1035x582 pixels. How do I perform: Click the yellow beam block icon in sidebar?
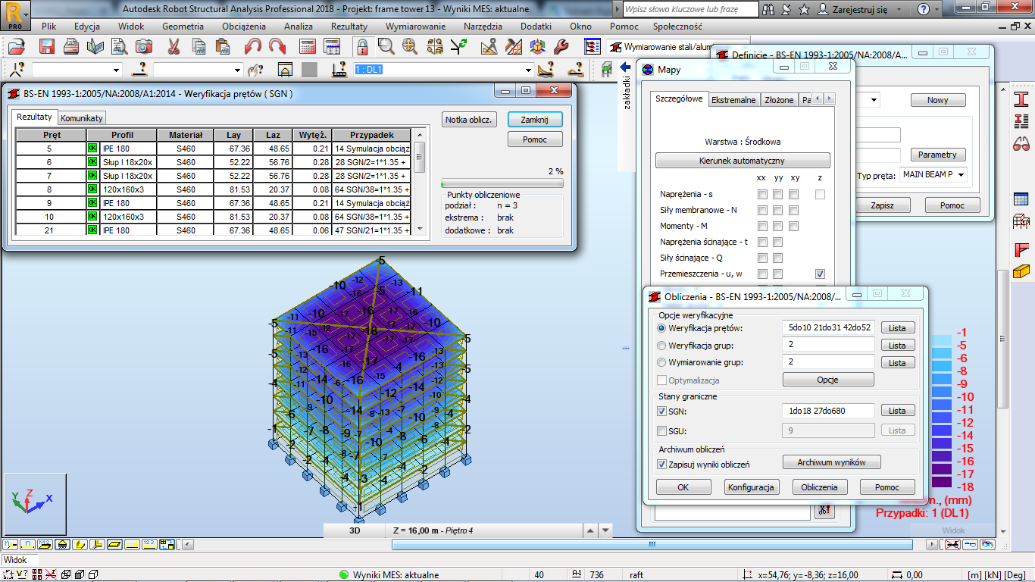pyautogui.click(x=1021, y=270)
